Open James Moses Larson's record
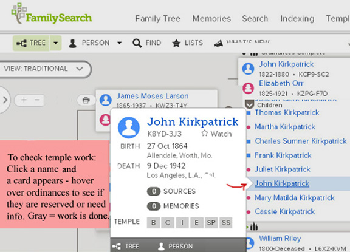The image size is (350, 252). (x=153, y=96)
